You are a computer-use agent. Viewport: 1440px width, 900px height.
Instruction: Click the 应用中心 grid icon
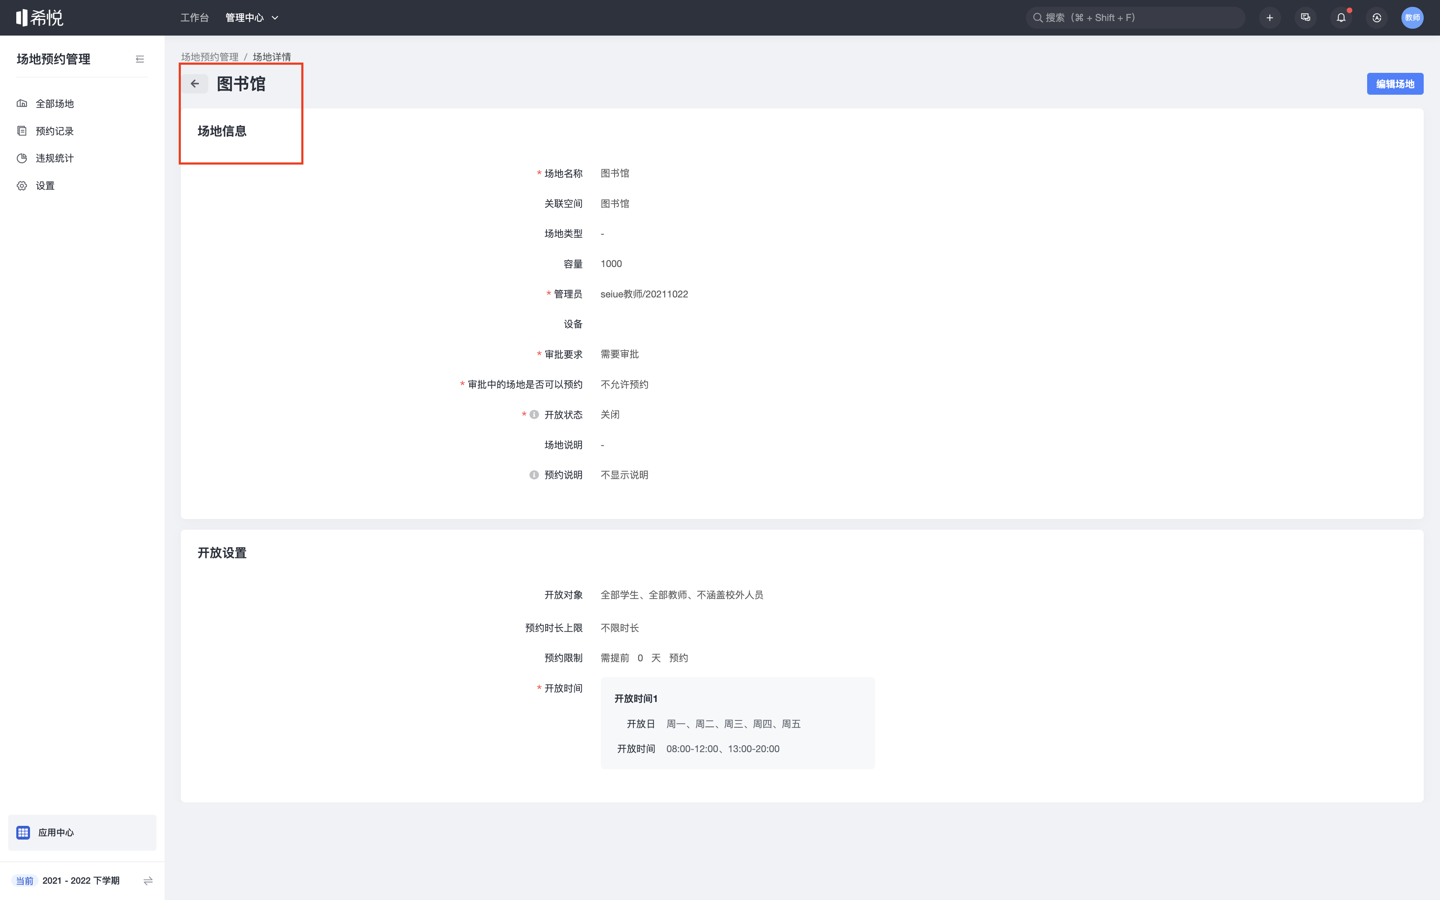(23, 832)
